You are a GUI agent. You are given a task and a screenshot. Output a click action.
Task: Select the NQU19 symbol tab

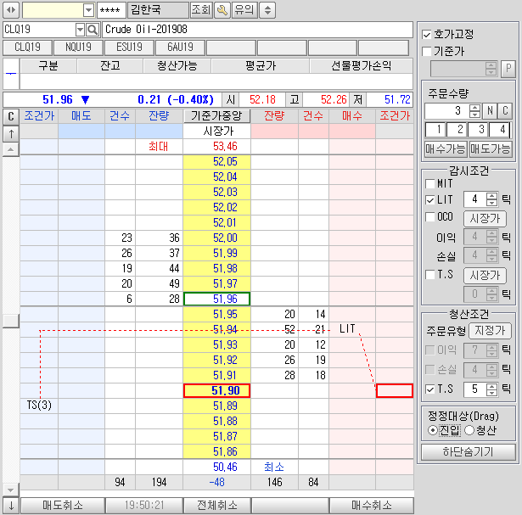pyautogui.click(x=78, y=48)
